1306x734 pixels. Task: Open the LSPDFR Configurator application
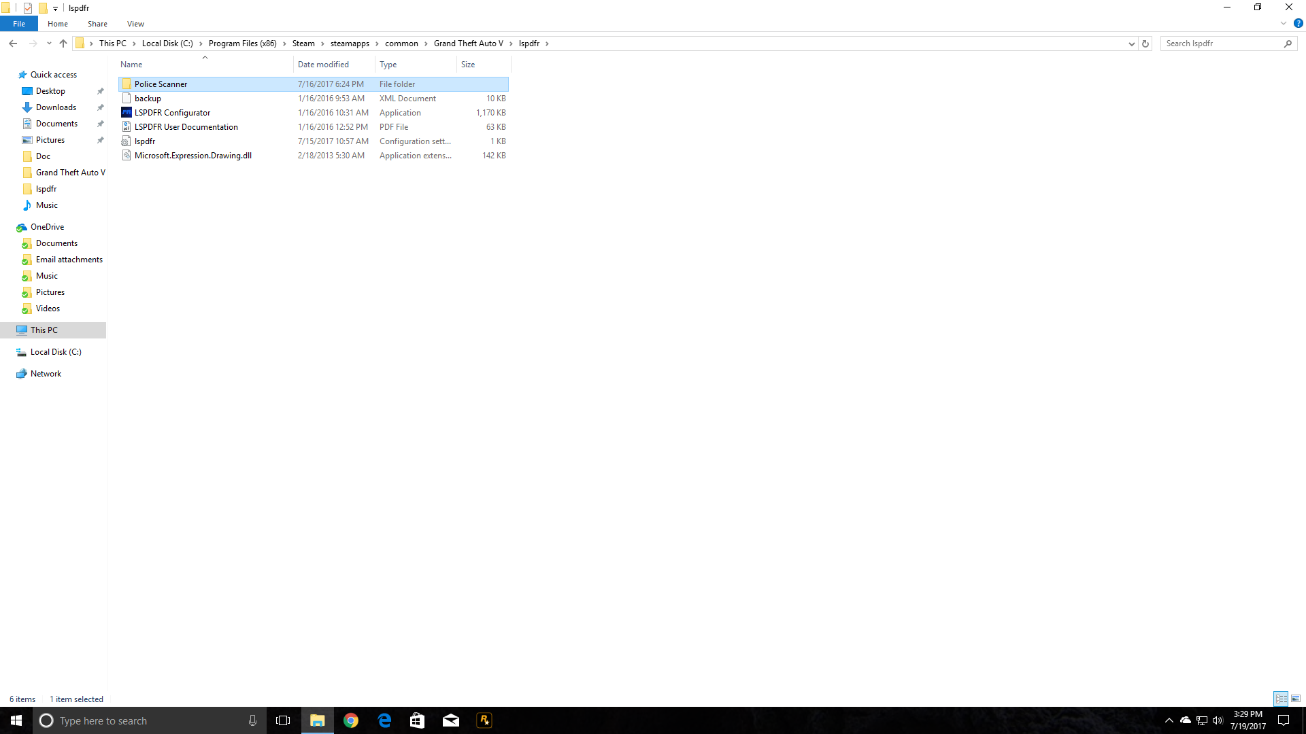coord(172,113)
